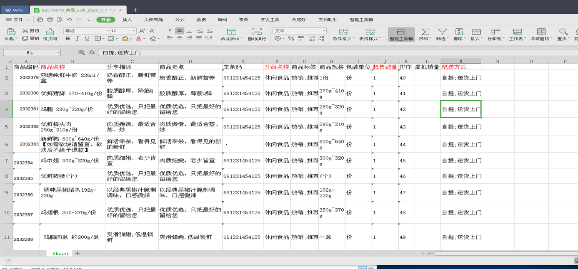Click the Increase Indent icon
Viewport: 578px width, 269px height.
point(210,31)
